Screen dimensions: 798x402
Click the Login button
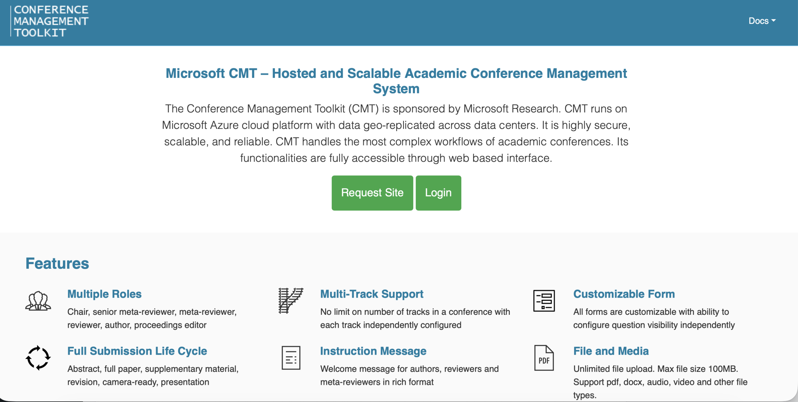[438, 193]
